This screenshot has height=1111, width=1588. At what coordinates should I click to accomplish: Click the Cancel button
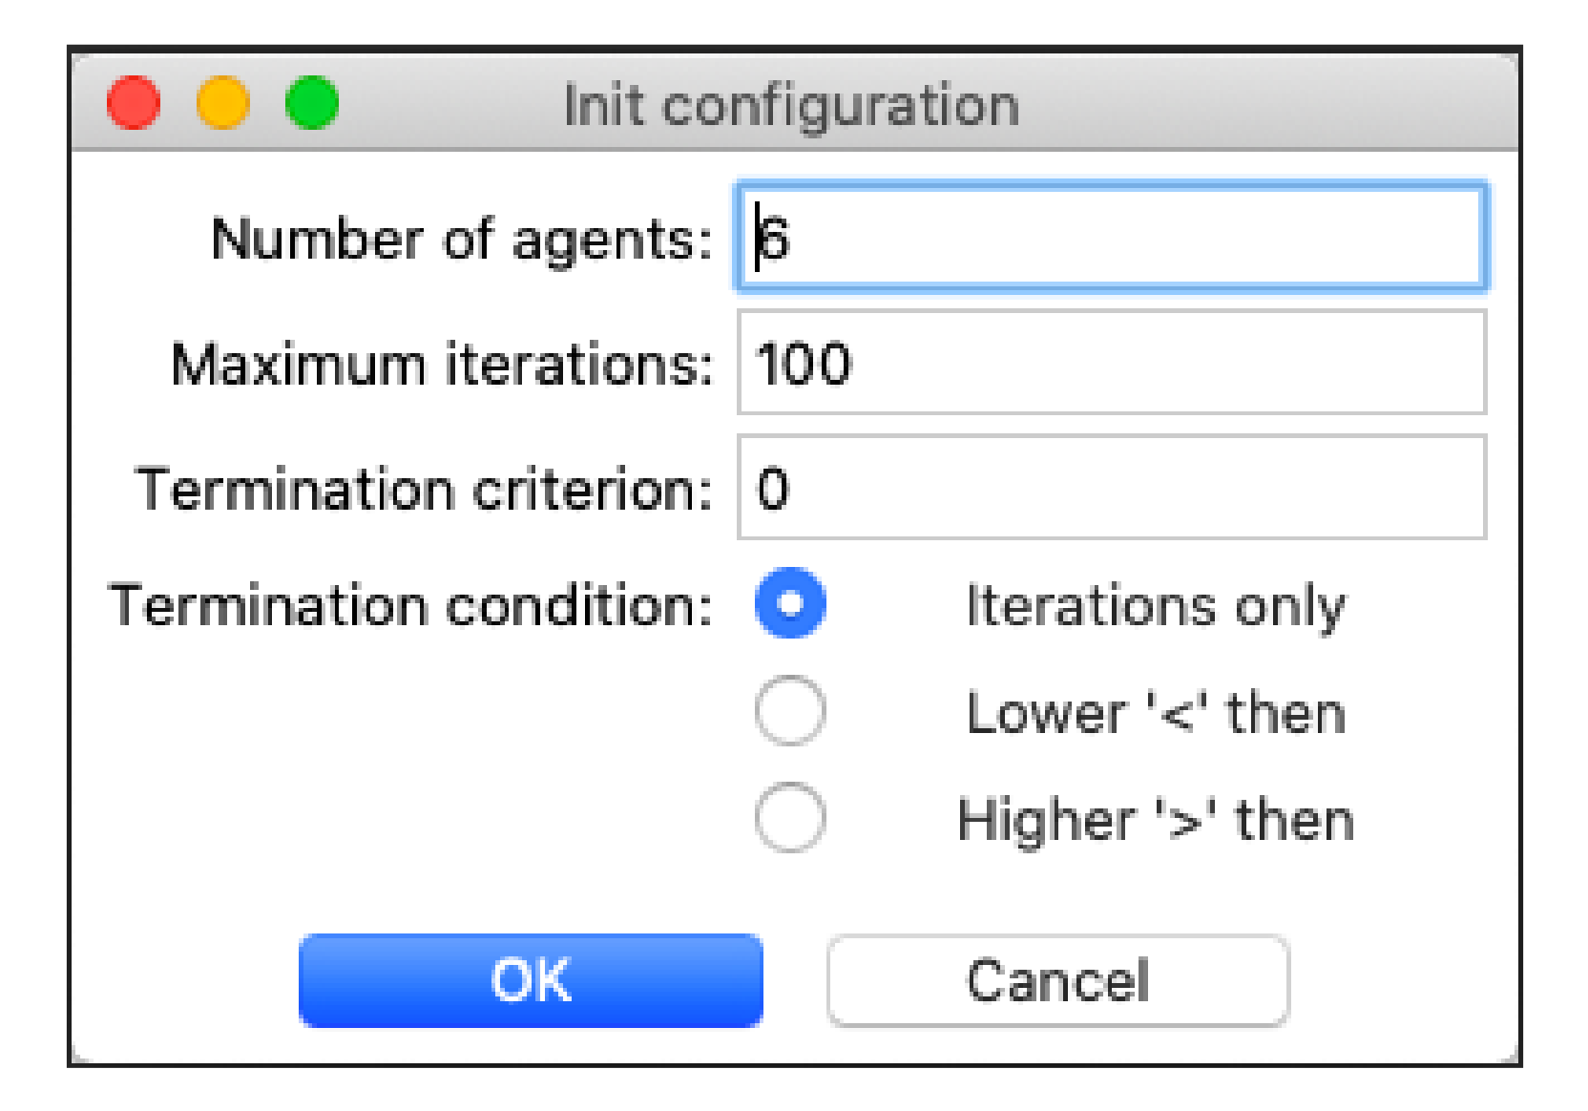pyautogui.click(x=1057, y=981)
